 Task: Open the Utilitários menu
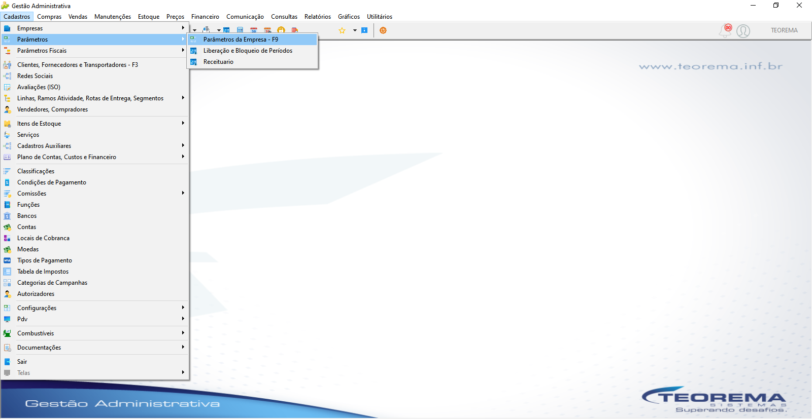tap(380, 17)
